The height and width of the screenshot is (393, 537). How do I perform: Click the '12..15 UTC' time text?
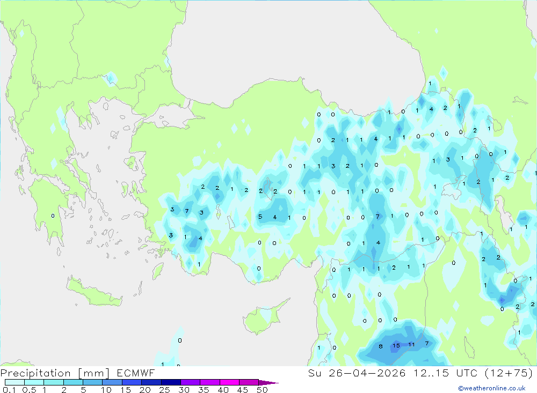[x=445, y=373]
